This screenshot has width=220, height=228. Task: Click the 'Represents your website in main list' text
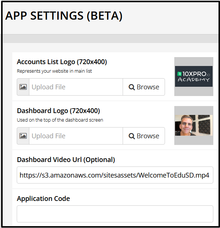pyautogui.click(x=54, y=71)
